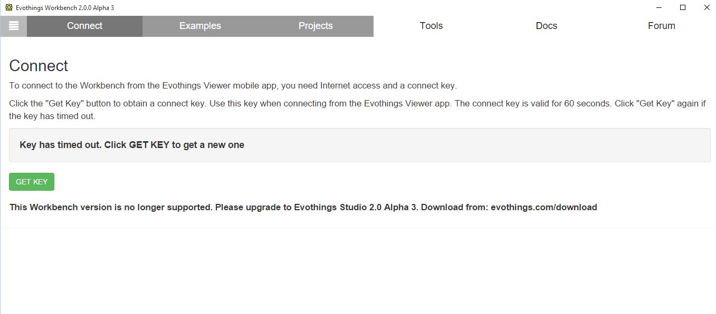Image resolution: width=716 pixels, height=314 pixels.
Task: Close the Evothings Workbench window
Action: click(707, 7)
